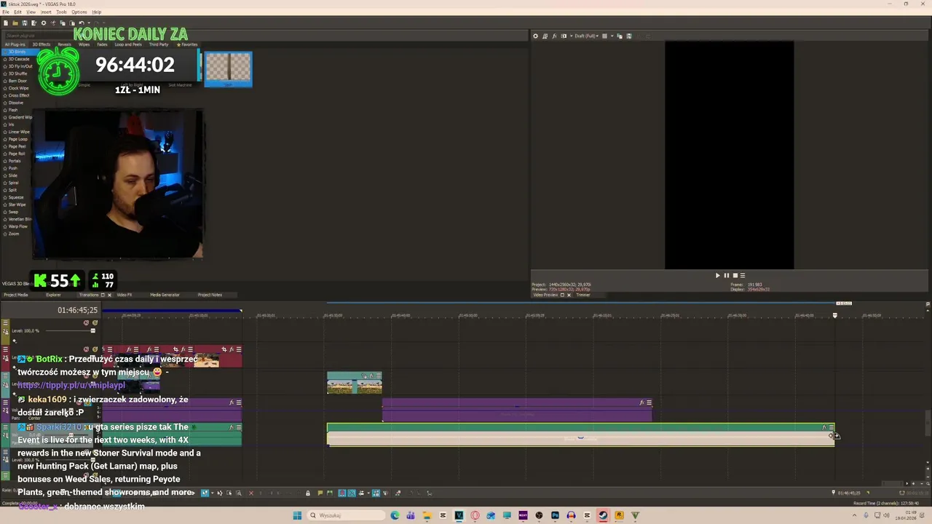Open hamburger menu beside preview Stop button

pyautogui.click(x=742, y=276)
